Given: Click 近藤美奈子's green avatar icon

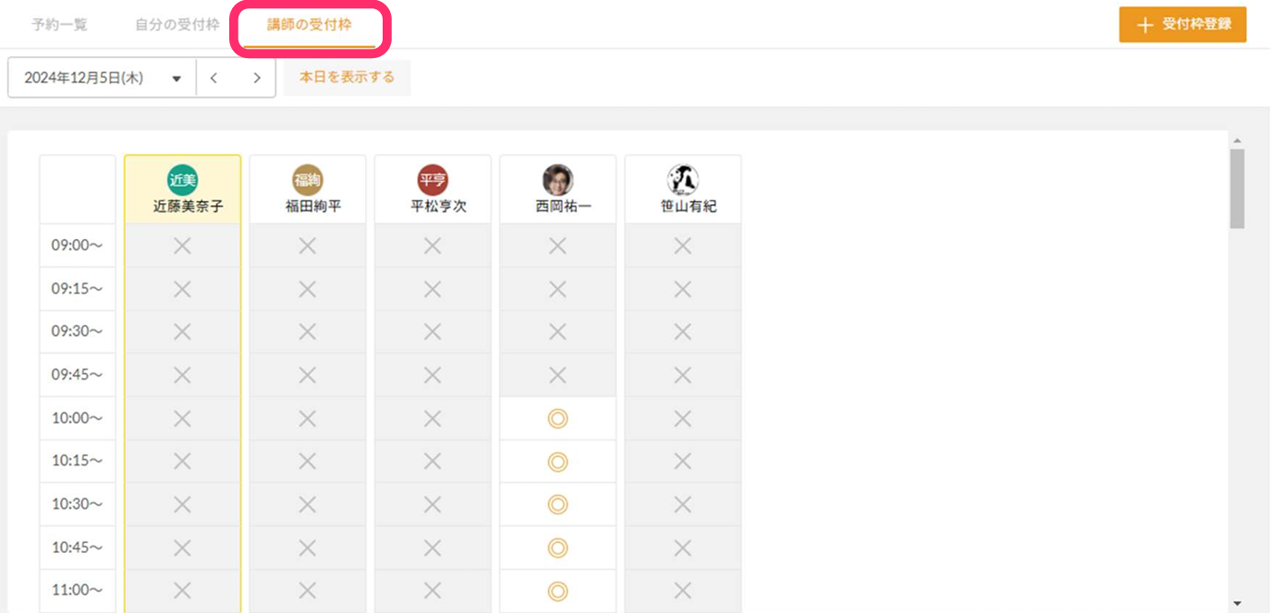Looking at the screenshot, I should click(182, 180).
